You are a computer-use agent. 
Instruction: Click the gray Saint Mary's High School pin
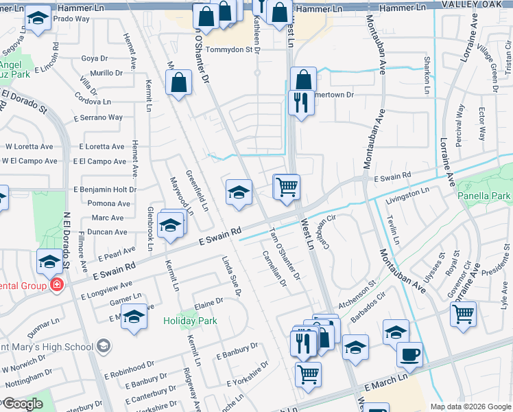[104, 346]
